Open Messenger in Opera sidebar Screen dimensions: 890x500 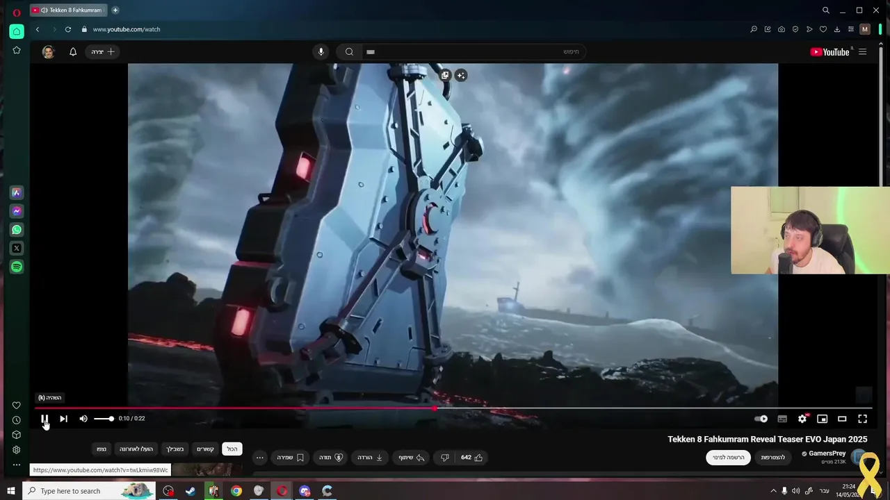pyautogui.click(x=17, y=211)
